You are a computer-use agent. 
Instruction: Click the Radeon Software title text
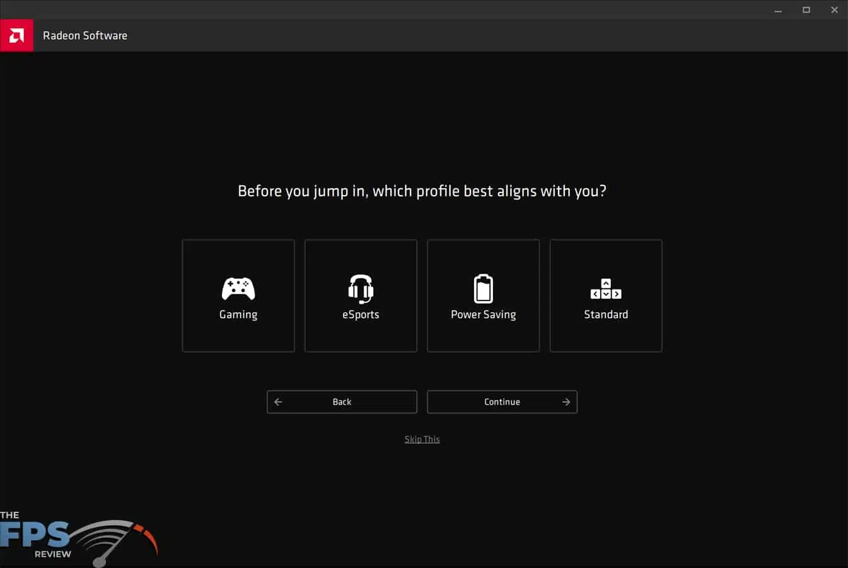pyautogui.click(x=85, y=36)
